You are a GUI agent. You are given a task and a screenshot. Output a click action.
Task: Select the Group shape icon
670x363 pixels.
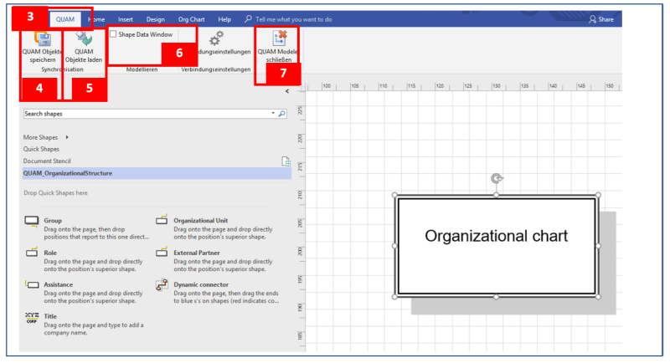point(31,222)
